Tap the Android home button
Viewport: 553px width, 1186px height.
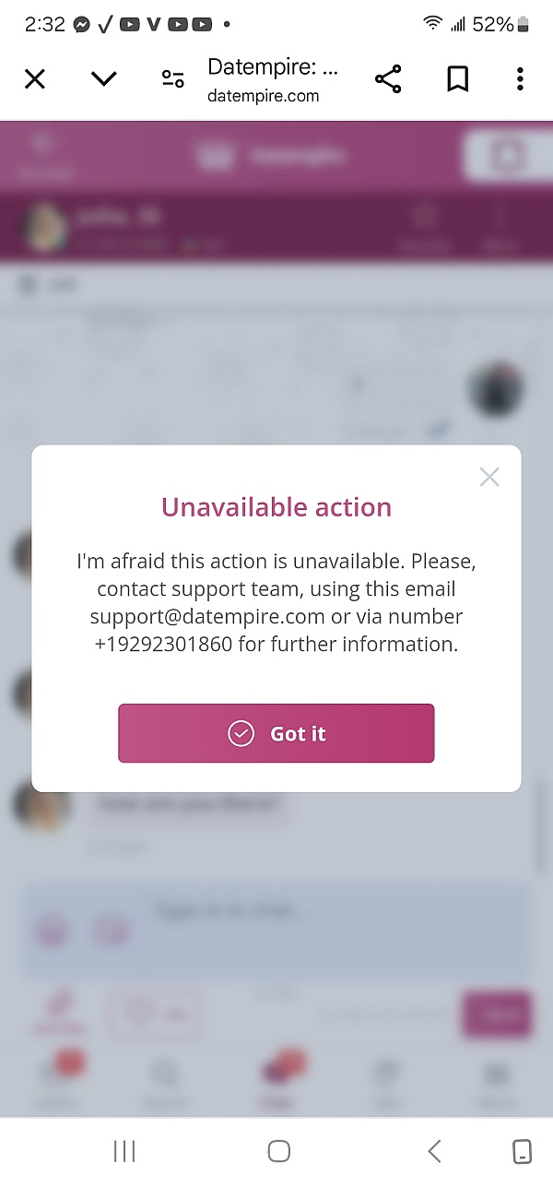tap(278, 1150)
